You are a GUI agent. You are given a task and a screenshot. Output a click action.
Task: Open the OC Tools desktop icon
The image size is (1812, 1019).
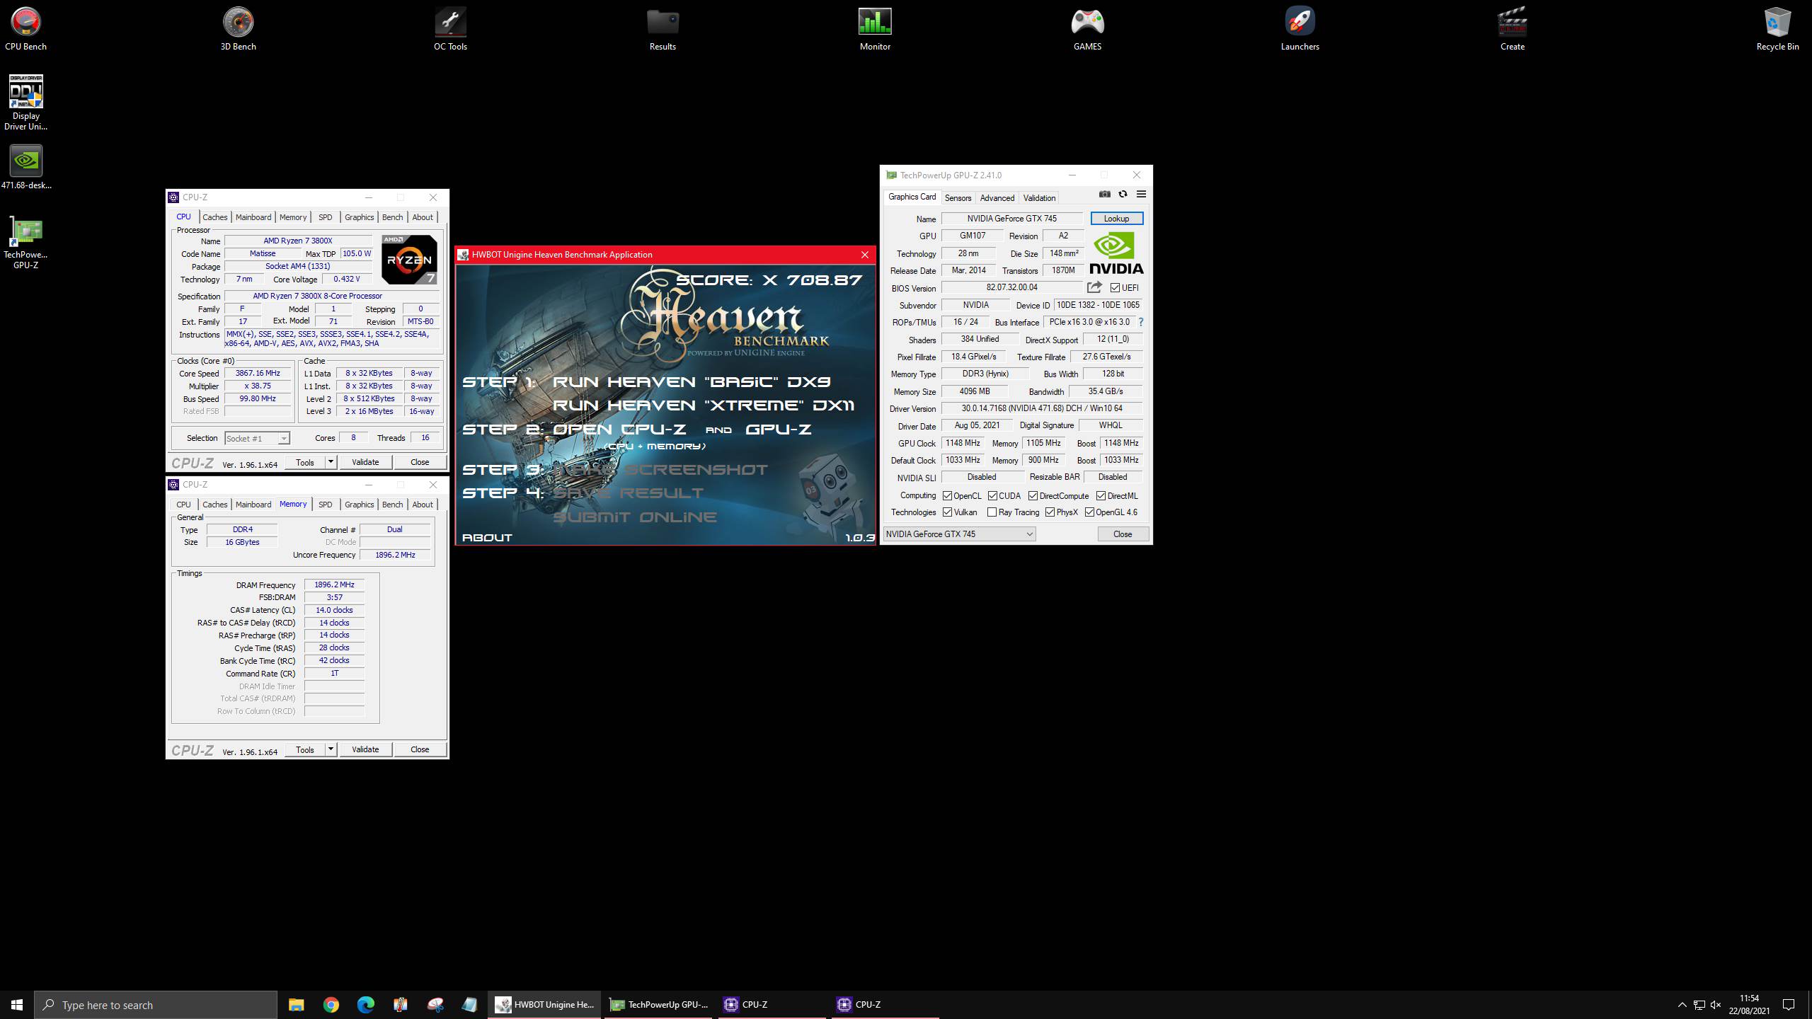click(450, 29)
